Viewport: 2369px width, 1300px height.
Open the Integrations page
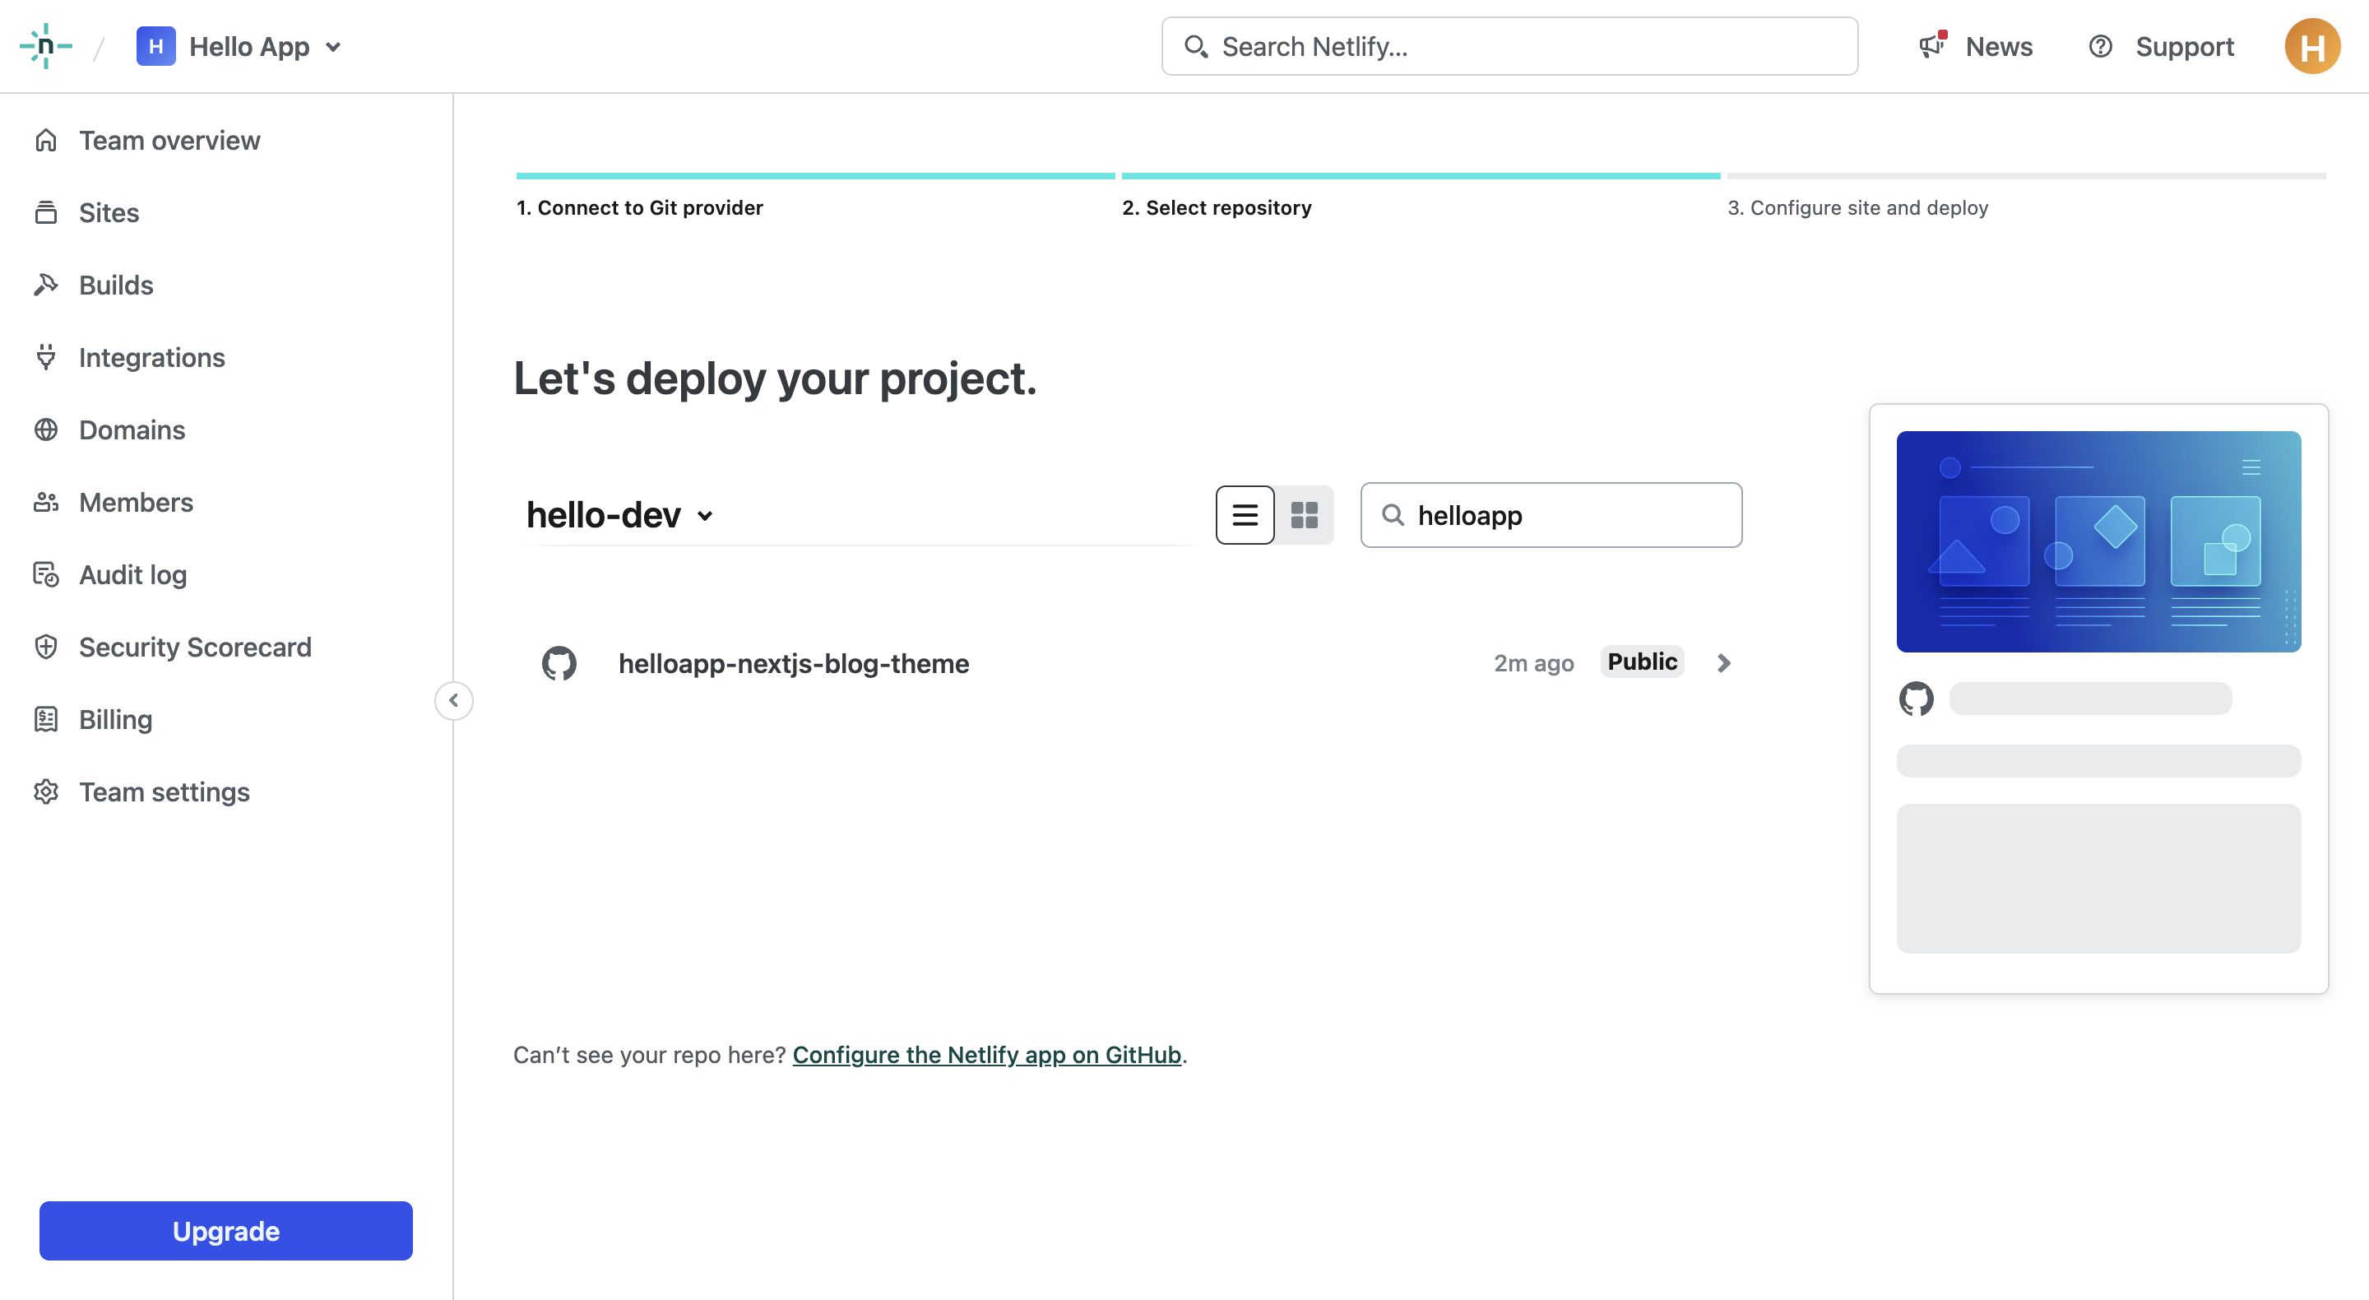[x=129, y=357]
